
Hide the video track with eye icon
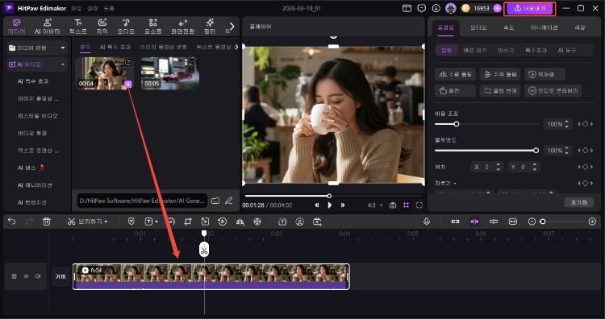(x=27, y=276)
